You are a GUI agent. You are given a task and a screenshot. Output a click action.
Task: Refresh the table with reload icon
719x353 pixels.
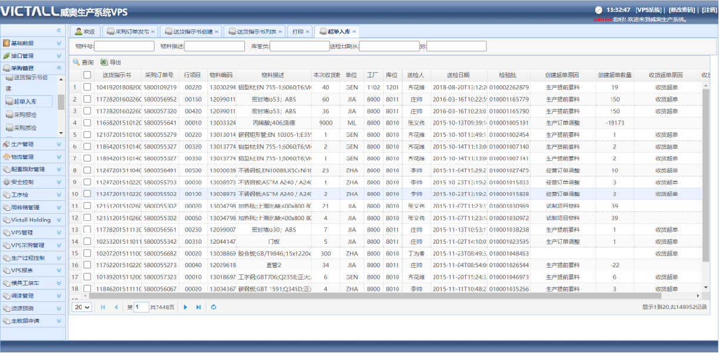(x=214, y=307)
